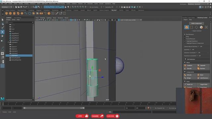Click the Bridge button
212x119 pixels.
190,78
